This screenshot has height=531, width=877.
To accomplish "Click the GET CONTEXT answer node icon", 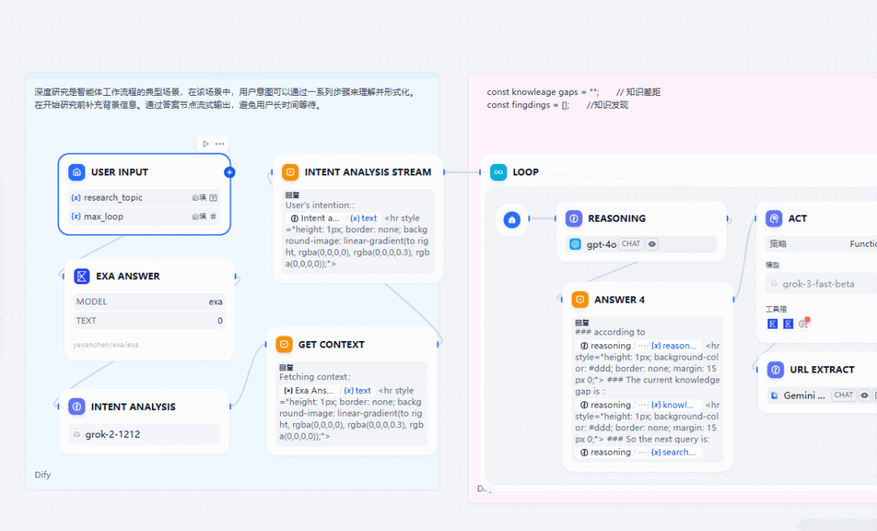I will (x=284, y=344).
